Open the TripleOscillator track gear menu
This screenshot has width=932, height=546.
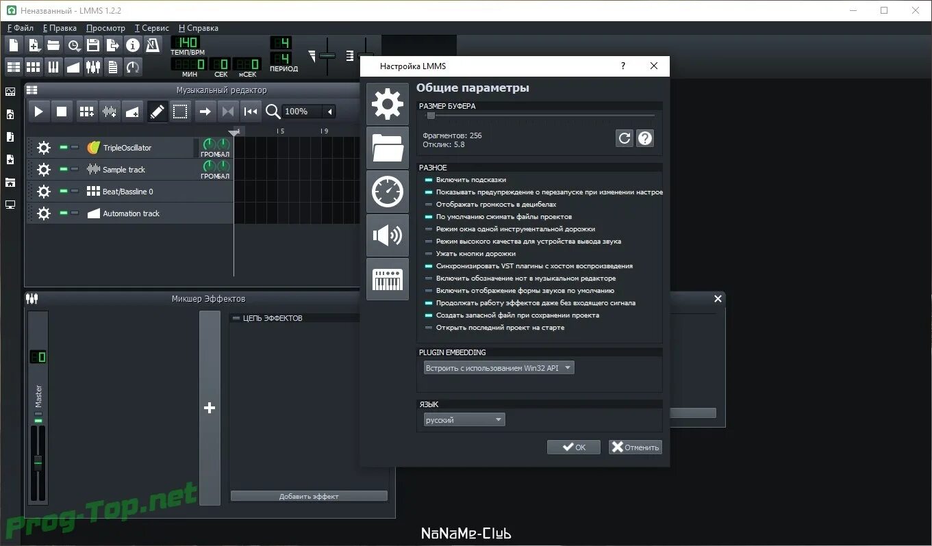(44, 148)
